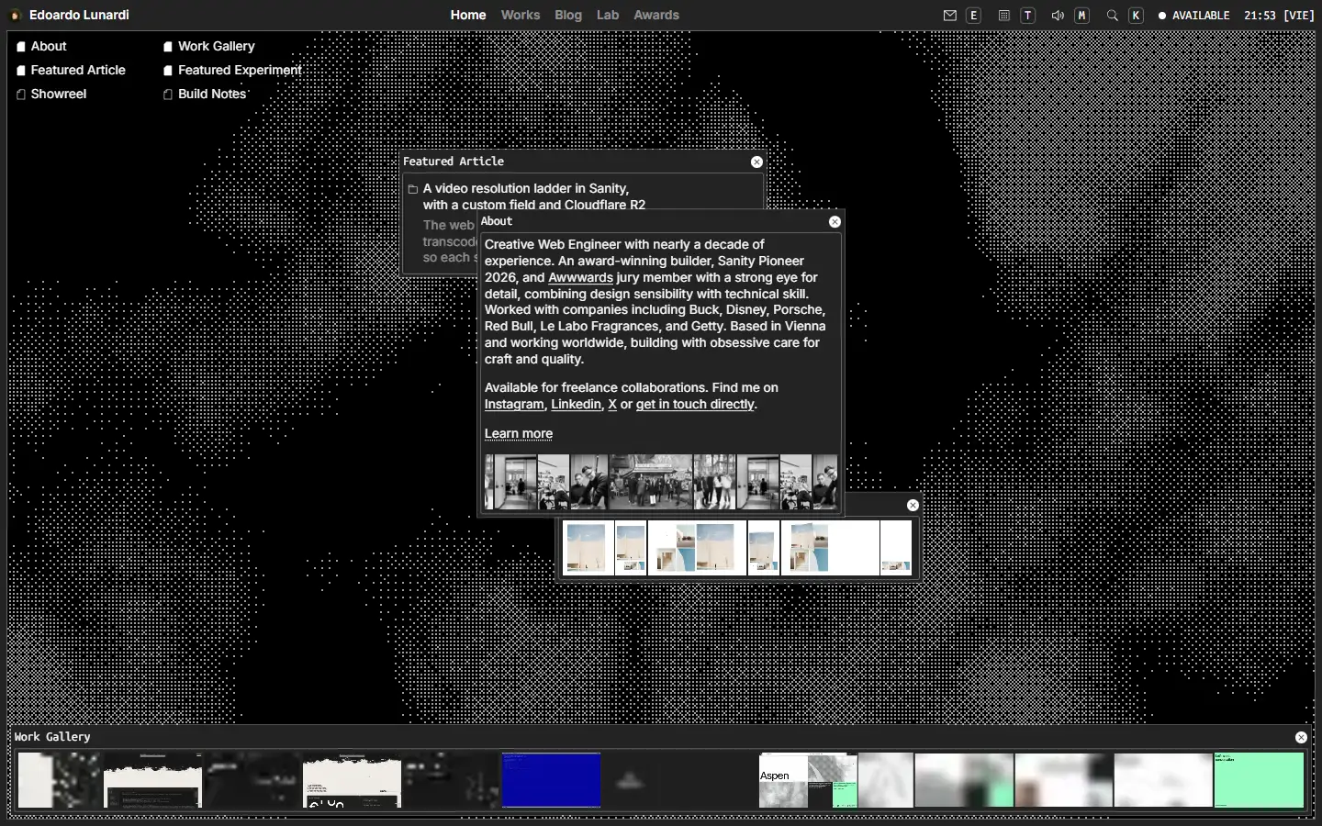Click the envelope email icon in top bar

[x=950, y=16]
